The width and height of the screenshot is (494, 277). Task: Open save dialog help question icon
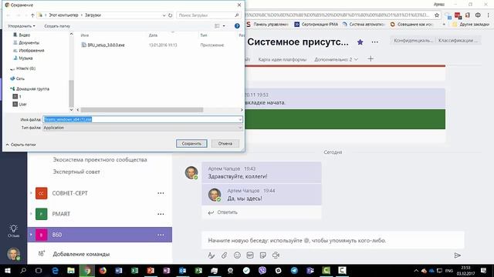[x=237, y=25]
